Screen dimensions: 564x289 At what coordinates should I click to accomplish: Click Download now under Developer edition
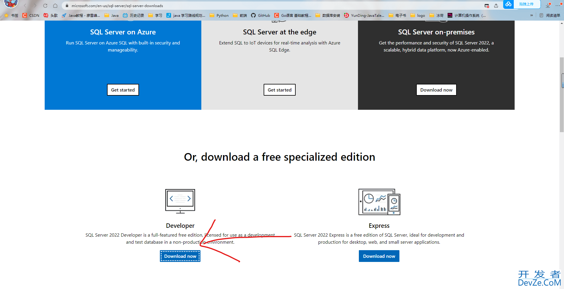point(180,256)
